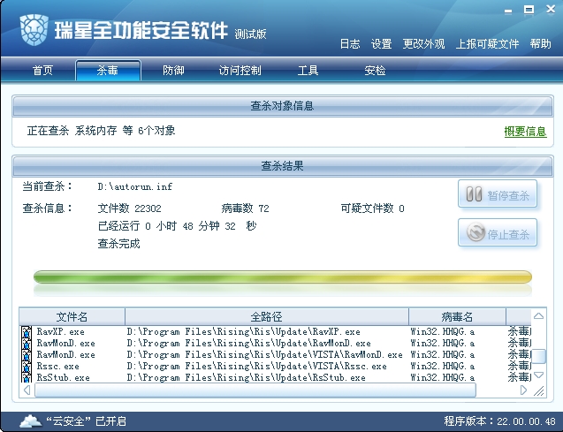
Task: Click the cloud security icon in status bar
Action: click(30, 421)
